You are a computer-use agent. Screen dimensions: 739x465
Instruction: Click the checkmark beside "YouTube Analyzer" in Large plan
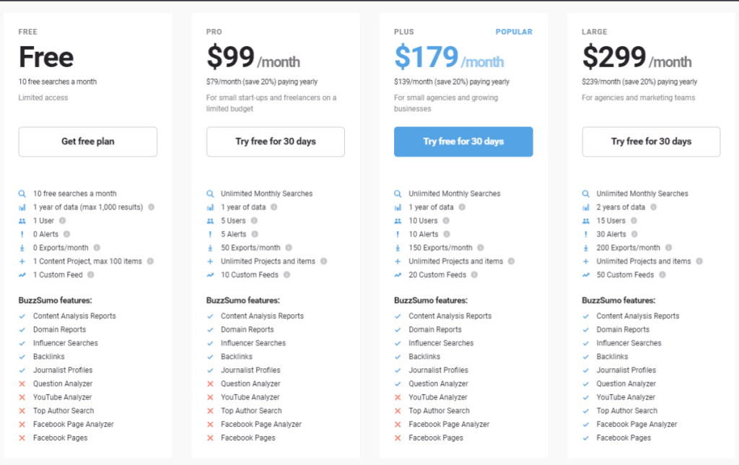587,397
